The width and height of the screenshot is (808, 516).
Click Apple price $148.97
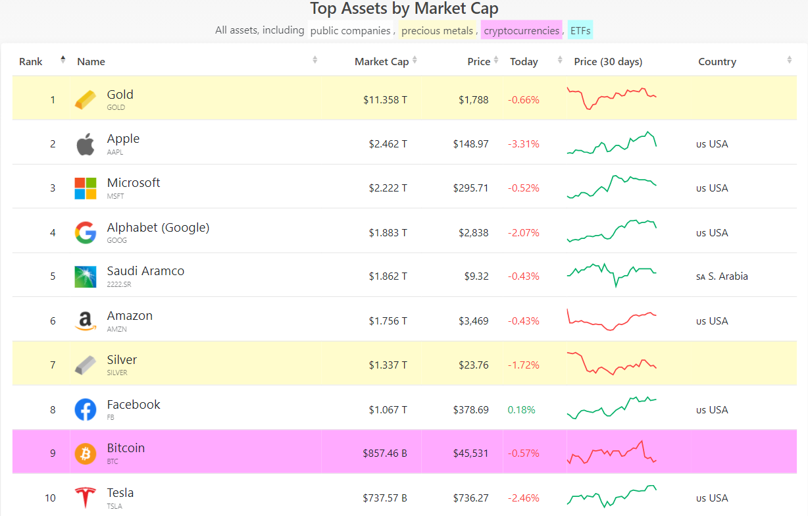[471, 144]
